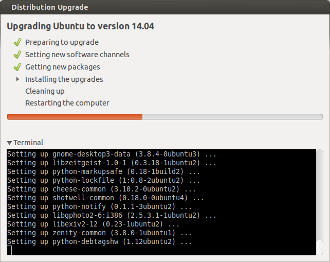Click the Getting new packages step label
The height and width of the screenshot is (262, 330).
[63, 67]
